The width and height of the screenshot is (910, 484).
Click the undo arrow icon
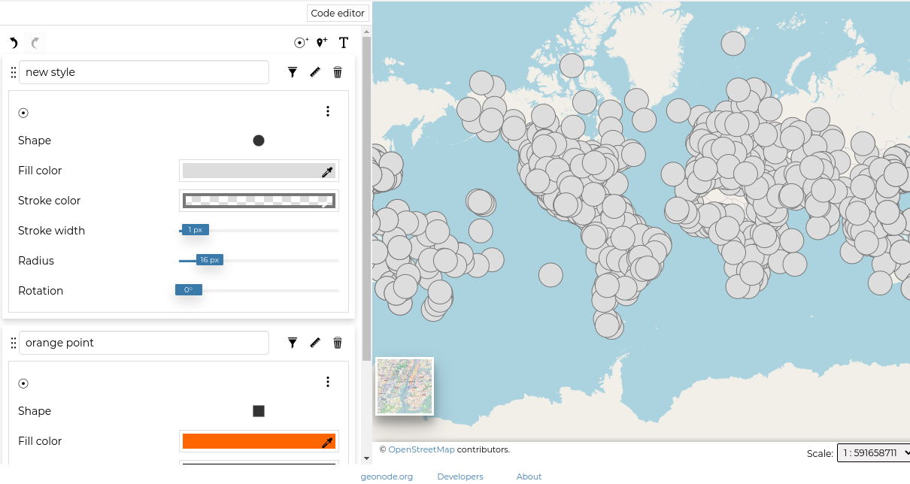point(14,43)
